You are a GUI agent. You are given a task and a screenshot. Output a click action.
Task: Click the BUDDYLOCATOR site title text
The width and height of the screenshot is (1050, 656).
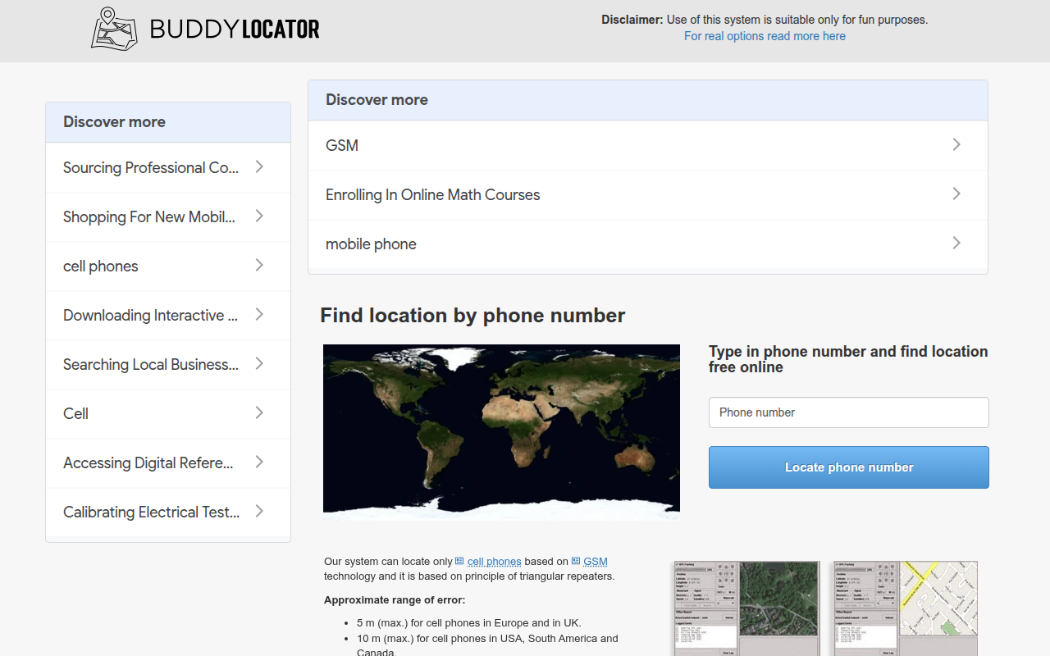235,30
